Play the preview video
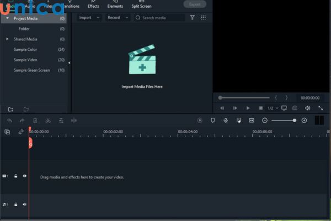331x221 pixels. click(248, 108)
